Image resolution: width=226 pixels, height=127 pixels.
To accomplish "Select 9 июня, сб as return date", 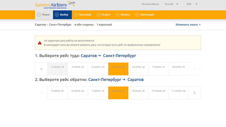I will [x=138, y=91].
